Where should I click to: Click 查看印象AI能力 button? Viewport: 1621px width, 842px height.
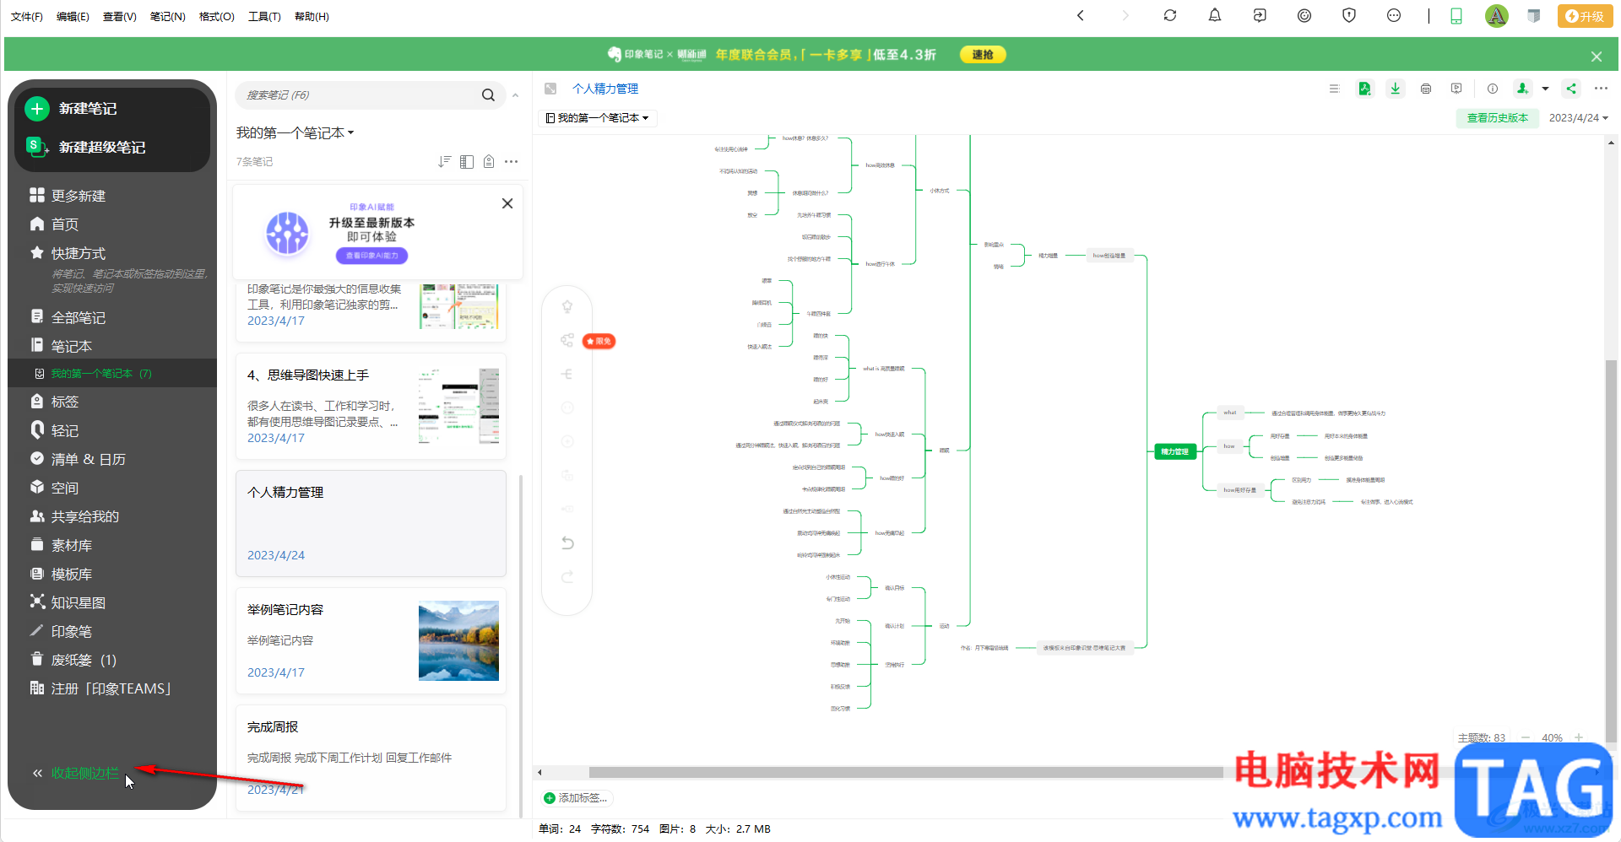[x=371, y=255]
